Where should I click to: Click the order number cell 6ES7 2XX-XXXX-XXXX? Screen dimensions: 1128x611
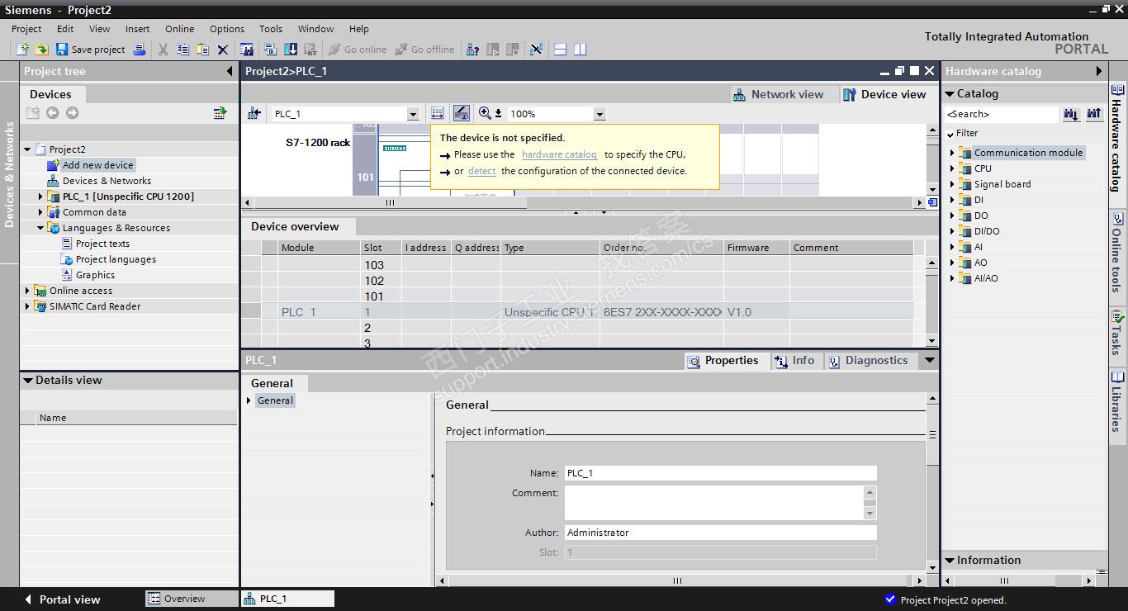click(662, 312)
